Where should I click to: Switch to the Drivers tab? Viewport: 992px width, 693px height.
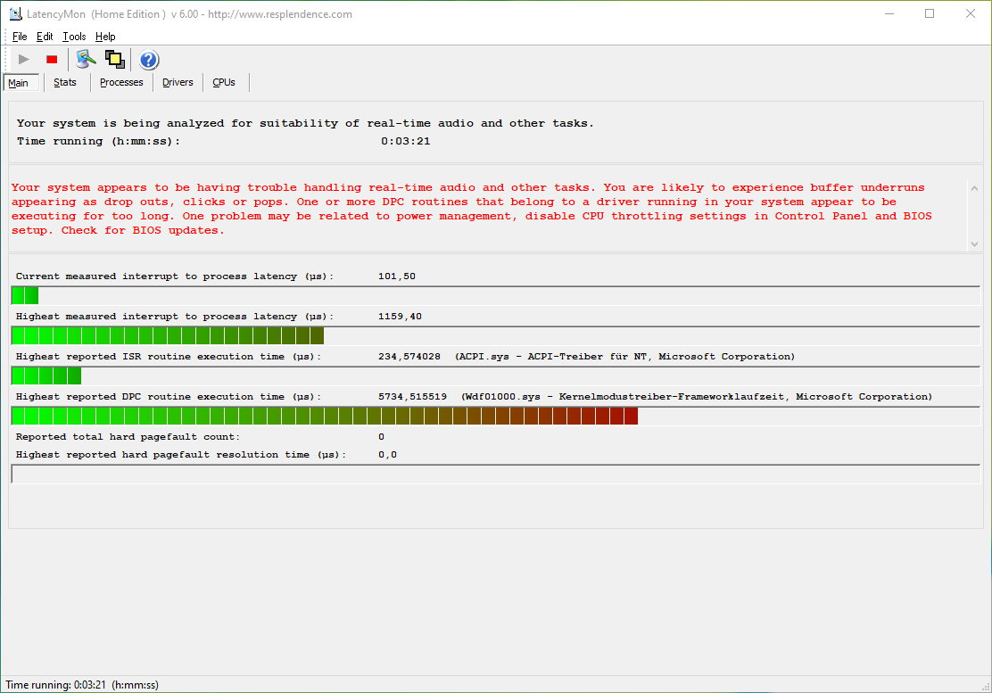pyautogui.click(x=178, y=82)
